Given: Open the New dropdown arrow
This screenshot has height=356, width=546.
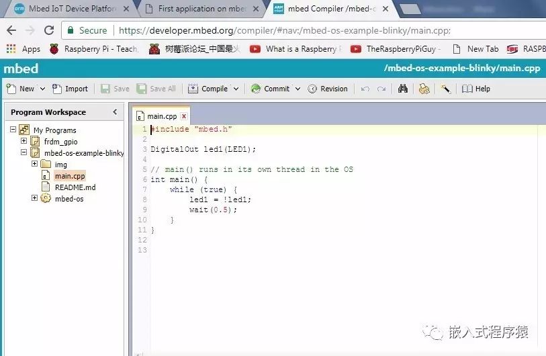Looking at the screenshot, I should pos(42,89).
